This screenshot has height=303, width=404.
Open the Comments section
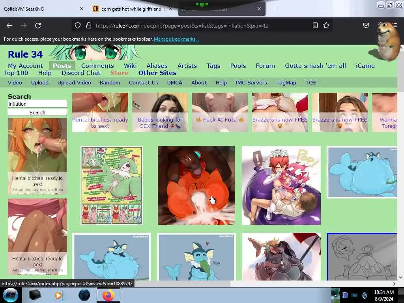coord(97,66)
